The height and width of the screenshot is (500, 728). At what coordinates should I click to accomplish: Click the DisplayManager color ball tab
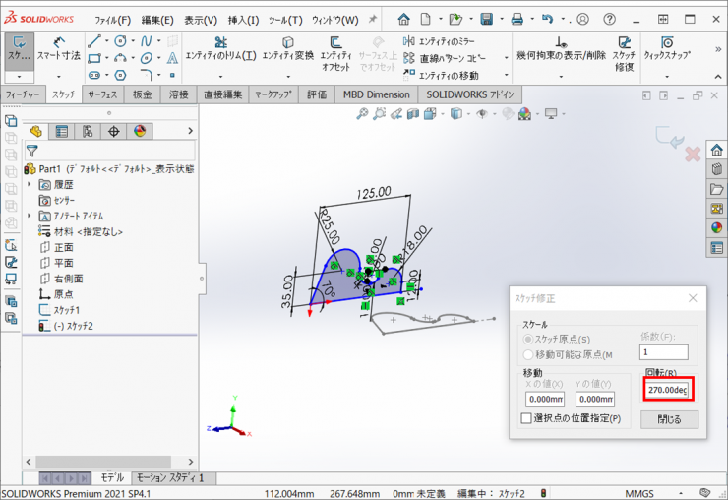[x=139, y=131]
